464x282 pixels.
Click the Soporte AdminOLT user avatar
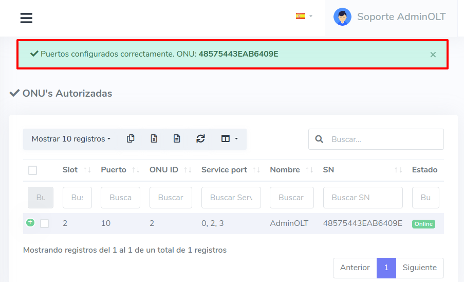pos(342,17)
